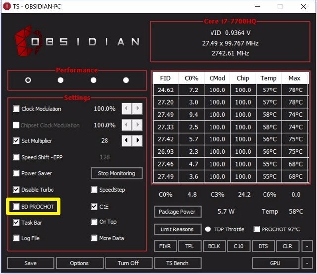The height and width of the screenshot is (274, 317).
Task: Enable the On Top checkbox
Action: pos(94,222)
